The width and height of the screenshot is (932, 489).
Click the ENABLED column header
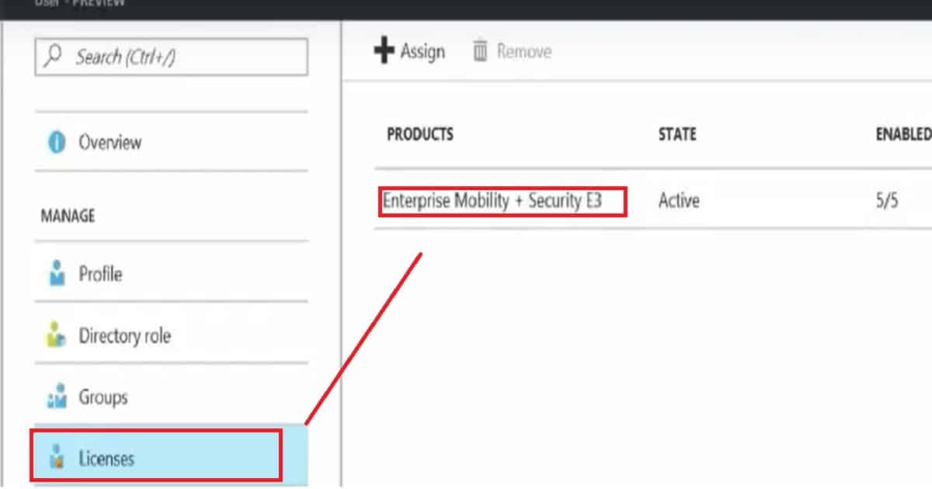(x=903, y=134)
